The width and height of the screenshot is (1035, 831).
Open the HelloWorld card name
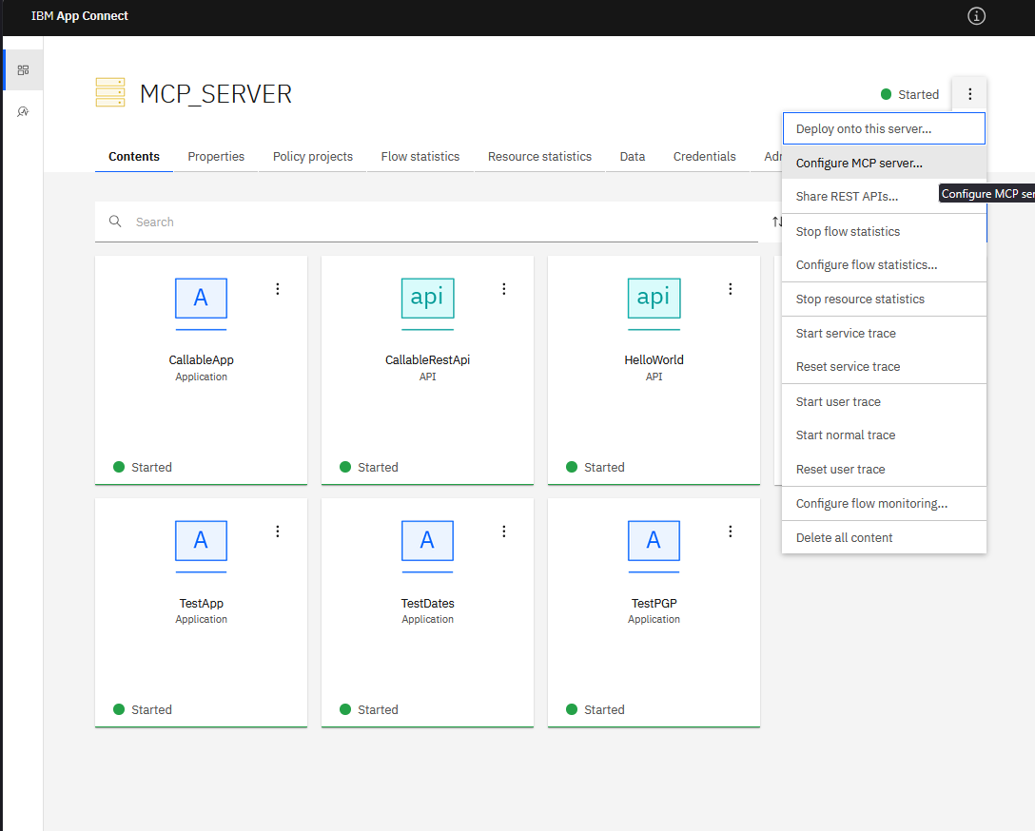pyautogui.click(x=654, y=360)
